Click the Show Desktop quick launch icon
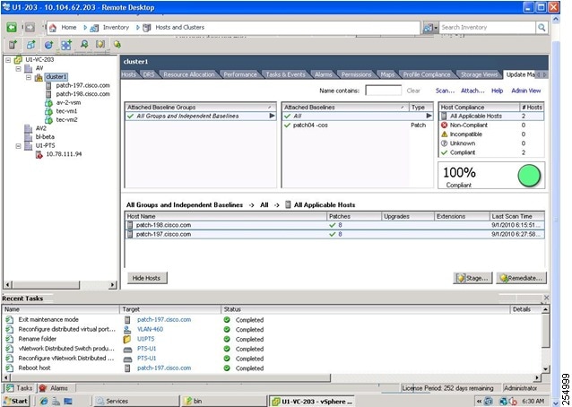Viewport: 572px width, 407px height. click(68, 401)
